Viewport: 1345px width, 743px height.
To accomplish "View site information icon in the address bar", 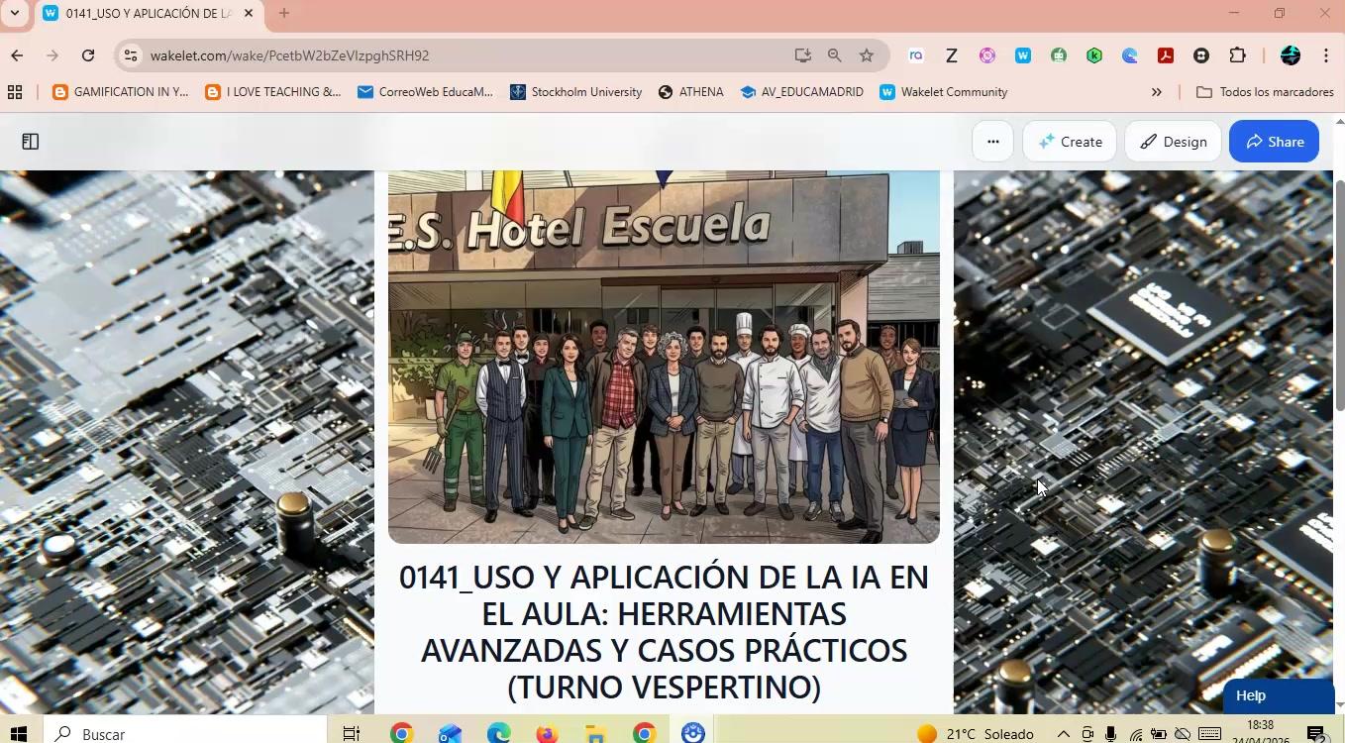I will pos(130,55).
